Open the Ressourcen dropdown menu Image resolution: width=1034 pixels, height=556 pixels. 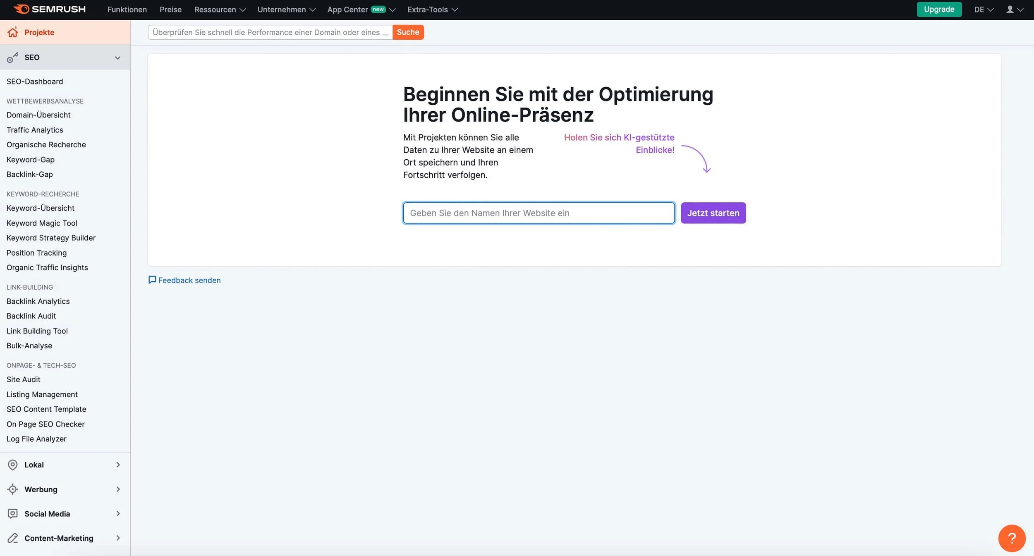[x=220, y=10]
